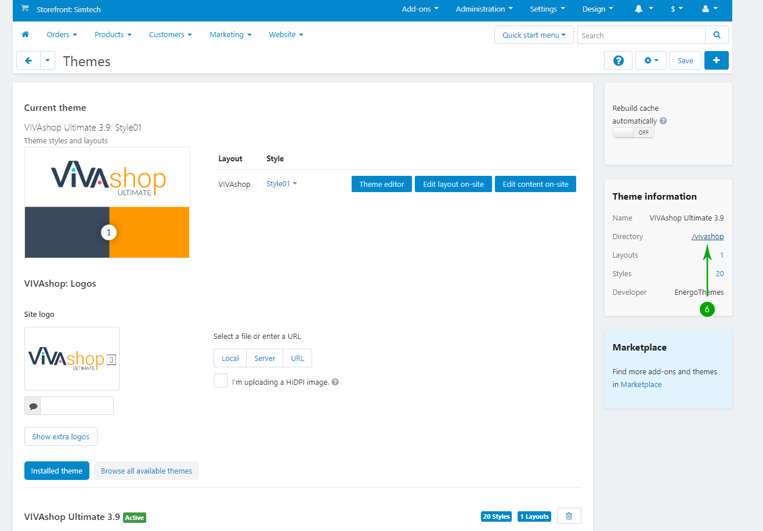
Task: Click the back arrow button beside Themes
Action: click(28, 61)
